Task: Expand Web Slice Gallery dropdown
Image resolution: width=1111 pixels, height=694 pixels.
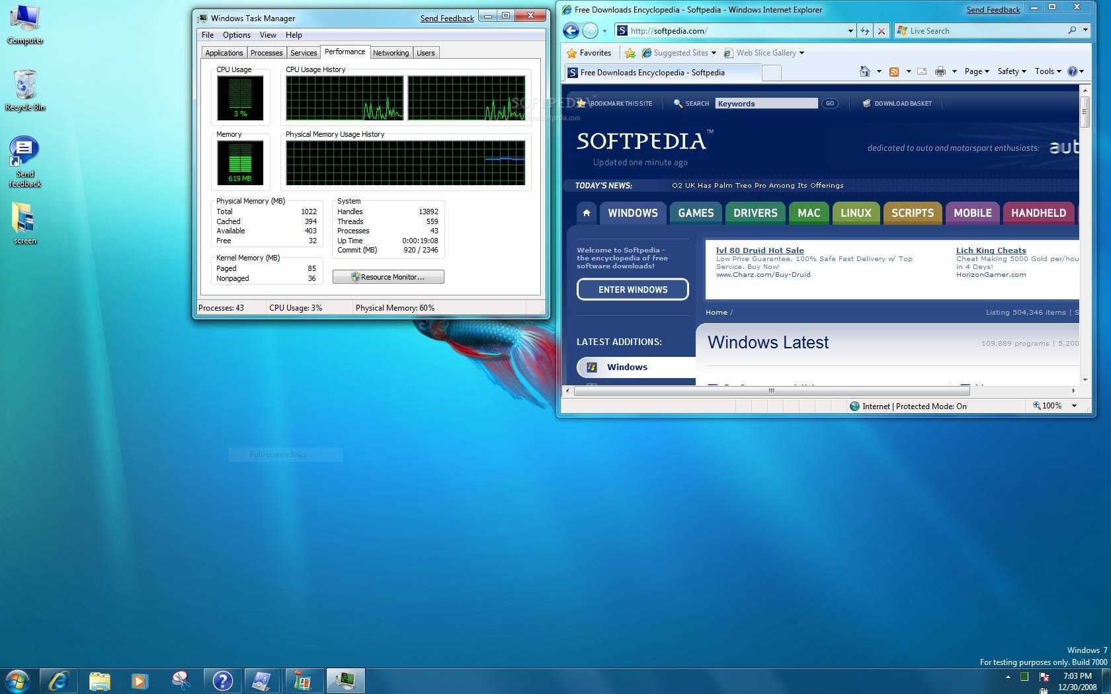Action: [x=802, y=53]
